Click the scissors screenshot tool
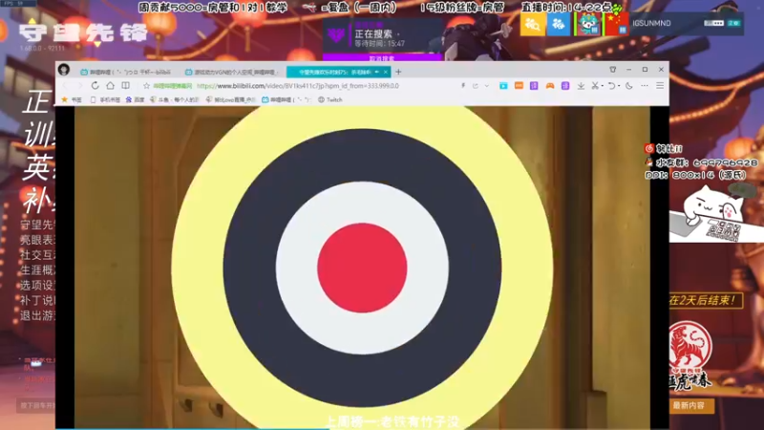The height and width of the screenshot is (430, 764). (x=594, y=86)
